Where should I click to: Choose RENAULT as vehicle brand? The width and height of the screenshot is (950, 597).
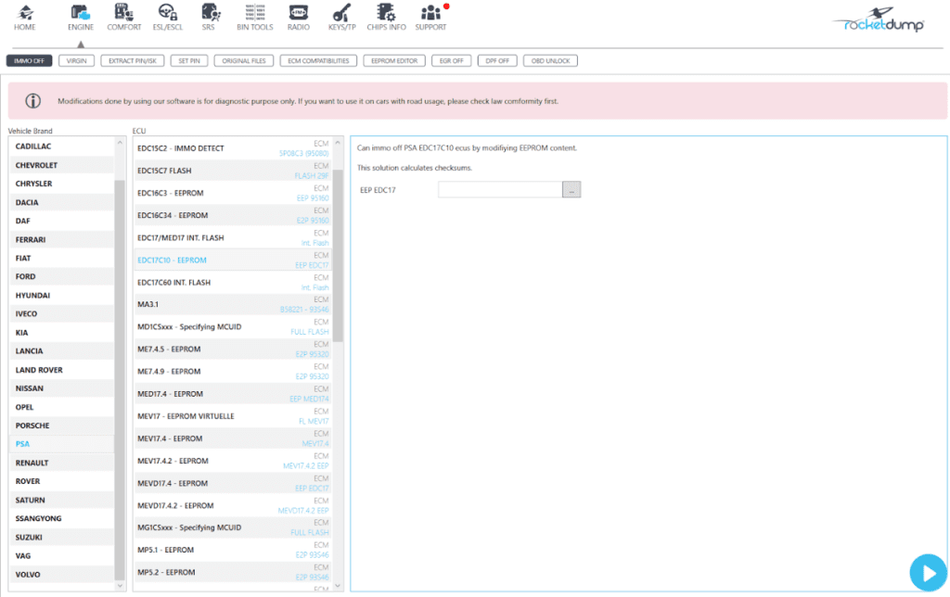[61, 463]
